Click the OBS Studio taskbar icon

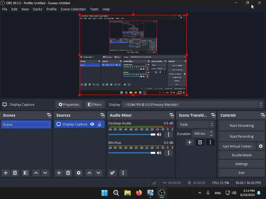[162, 193]
